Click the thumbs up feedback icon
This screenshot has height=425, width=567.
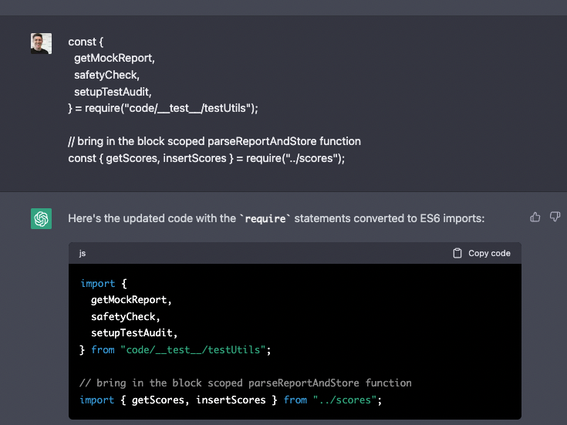pos(535,218)
